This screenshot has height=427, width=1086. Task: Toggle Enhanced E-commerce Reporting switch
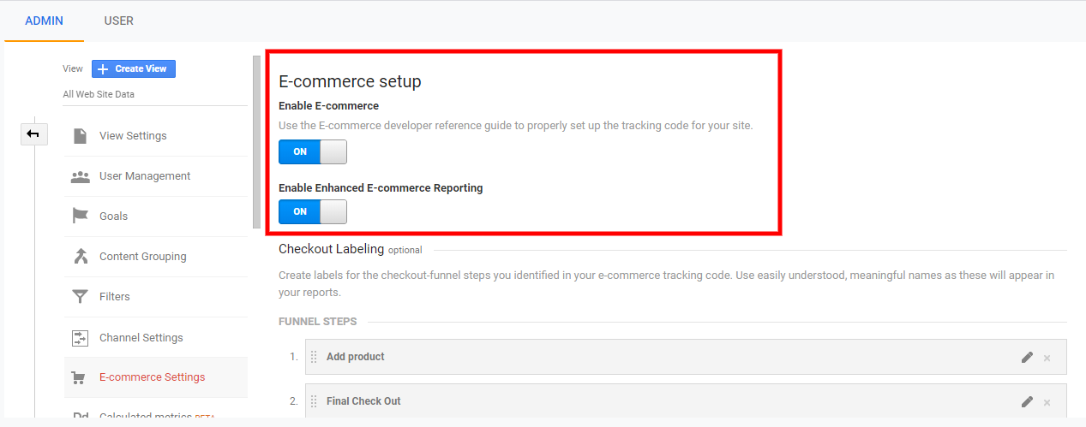(313, 211)
